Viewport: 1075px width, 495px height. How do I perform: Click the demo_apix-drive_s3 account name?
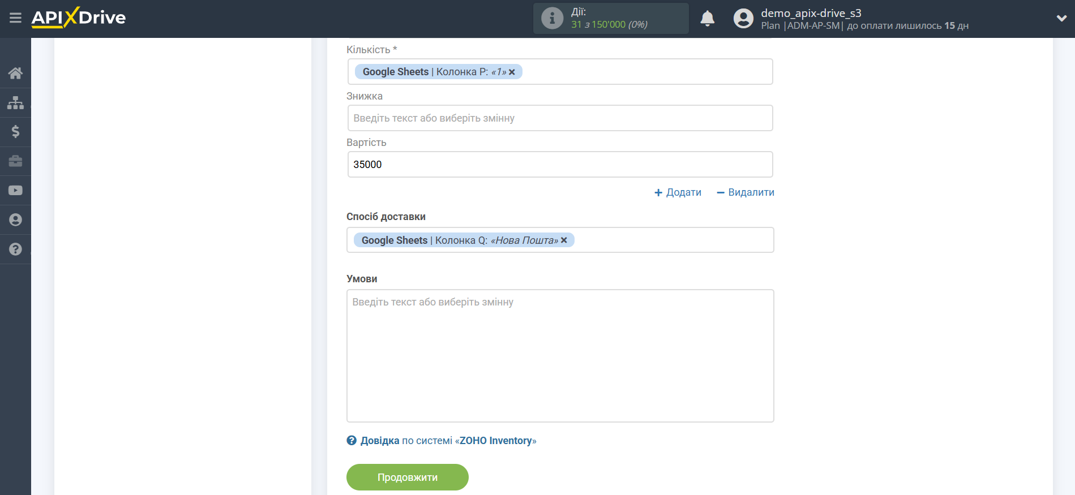811,13
